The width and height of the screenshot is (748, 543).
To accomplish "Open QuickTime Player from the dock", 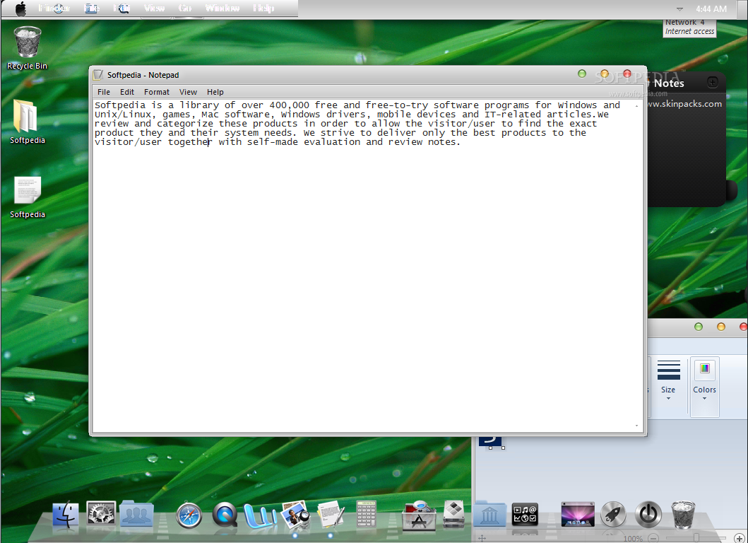I will tap(225, 515).
